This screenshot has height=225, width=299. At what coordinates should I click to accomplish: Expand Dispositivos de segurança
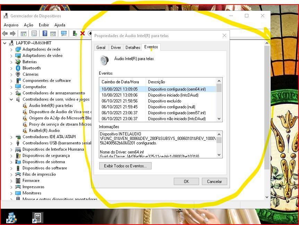[11, 156]
